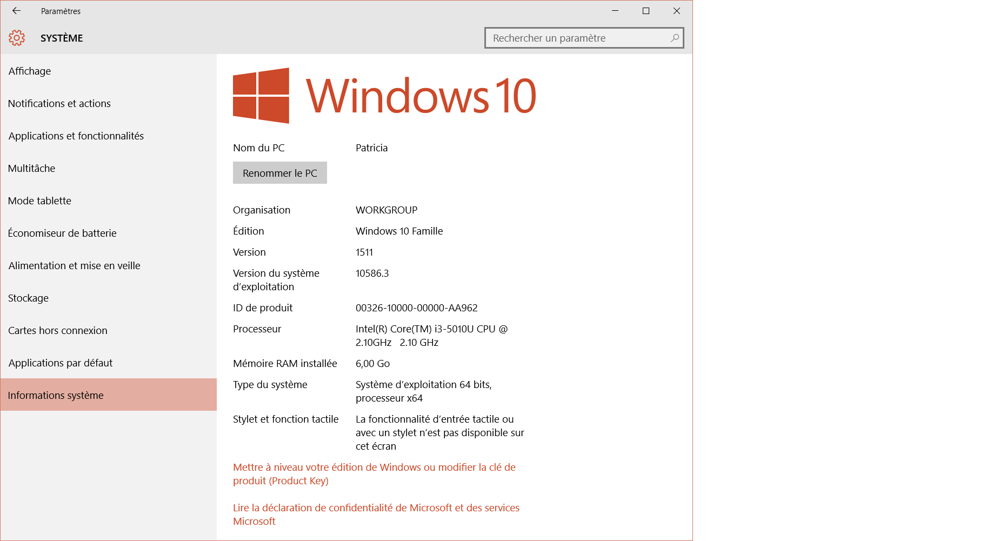Minimize the Paramètres window
This screenshot has height=541, width=986.
click(x=615, y=11)
